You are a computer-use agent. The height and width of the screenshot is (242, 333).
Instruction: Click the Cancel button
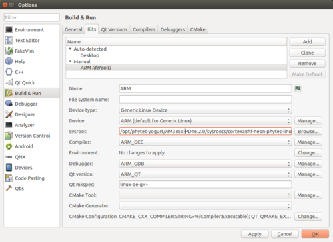[x=285, y=234]
